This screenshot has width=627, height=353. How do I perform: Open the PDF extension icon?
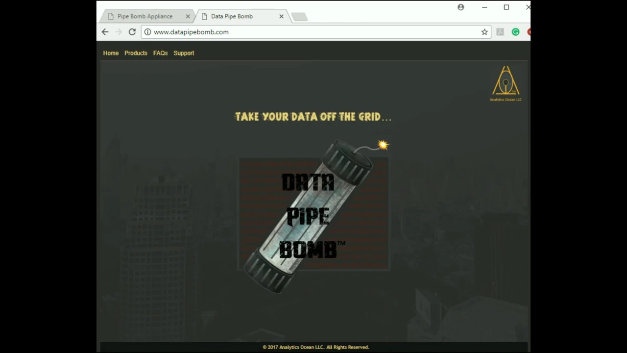point(500,32)
